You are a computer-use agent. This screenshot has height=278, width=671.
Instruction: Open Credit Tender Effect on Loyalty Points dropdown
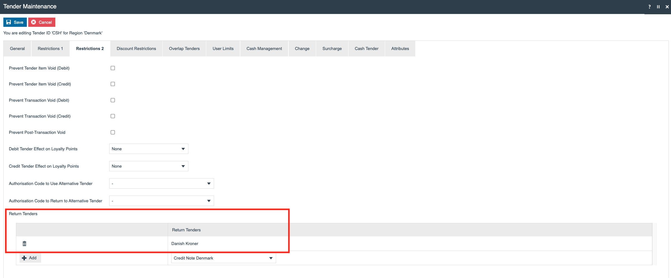point(149,166)
